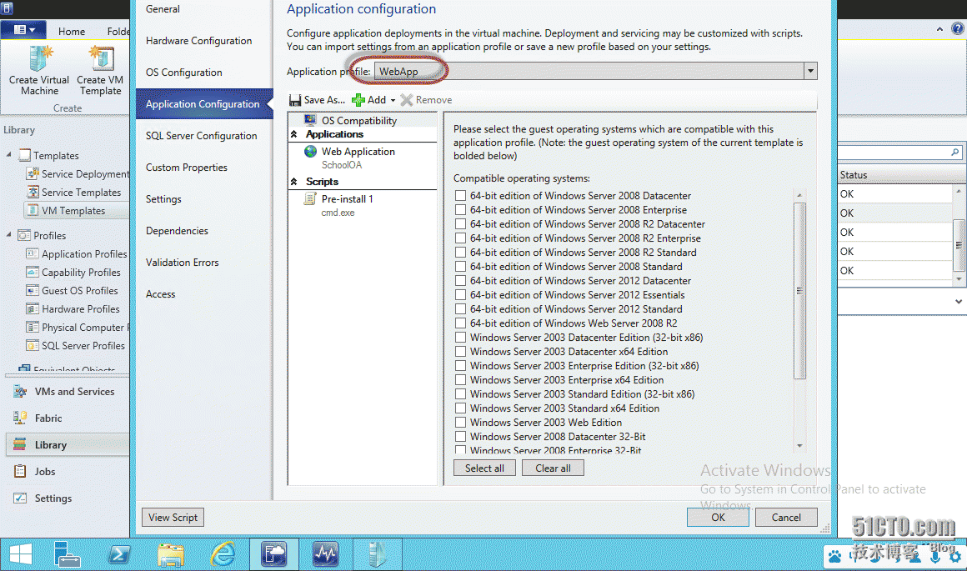This screenshot has width=967, height=571.
Task: Go to SQL Server Configuration page
Action: [201, 136]
